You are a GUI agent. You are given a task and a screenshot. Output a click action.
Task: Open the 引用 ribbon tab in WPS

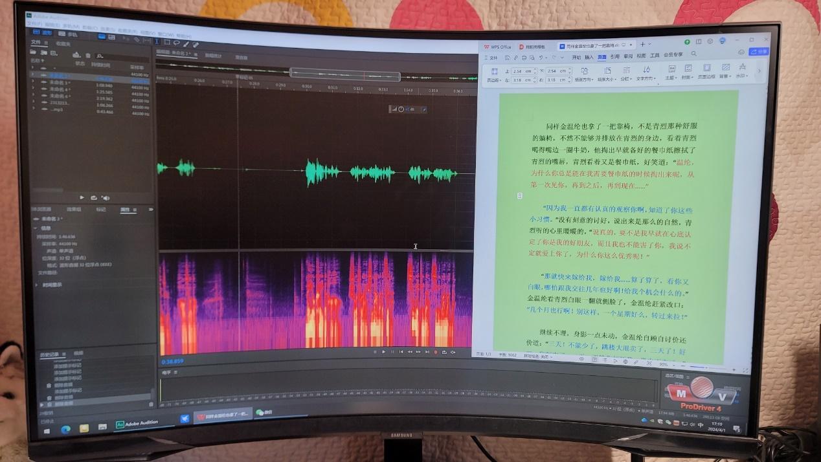point(615,56)
